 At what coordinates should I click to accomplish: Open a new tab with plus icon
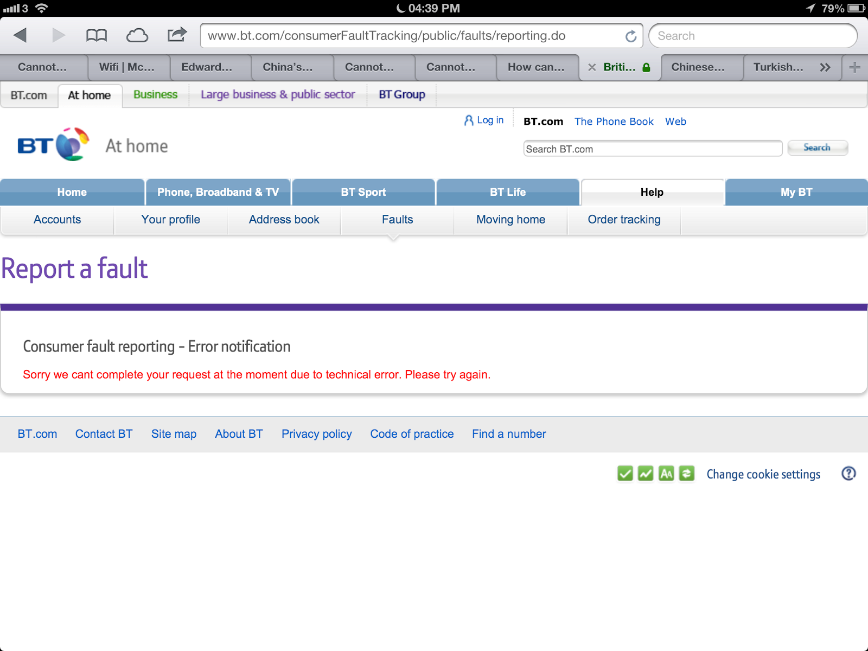tap(855, 67)
